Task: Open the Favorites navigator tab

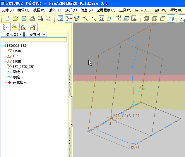Action: 24,27
